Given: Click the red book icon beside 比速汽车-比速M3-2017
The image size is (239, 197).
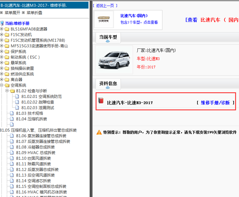Looking at the screenshot, I should 101,100.
